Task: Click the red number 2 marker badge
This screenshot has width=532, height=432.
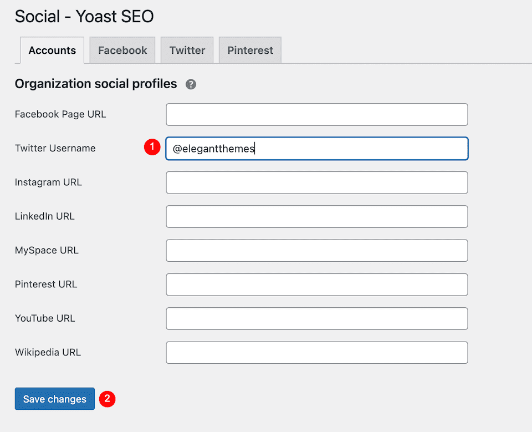Action: point(107,399)
